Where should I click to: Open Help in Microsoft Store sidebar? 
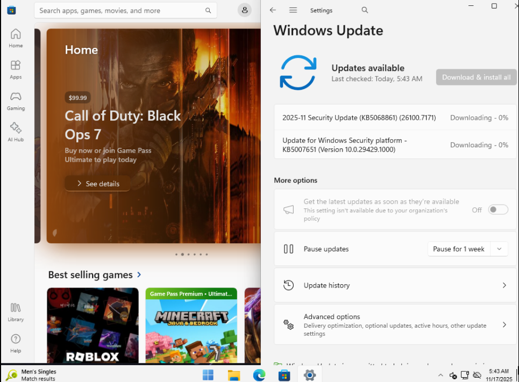tap(16, 344)
